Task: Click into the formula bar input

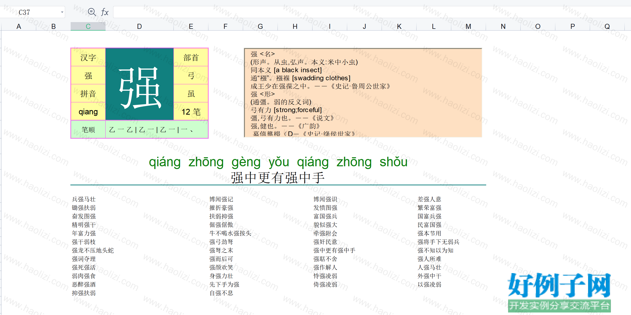Action: [372, 12]
